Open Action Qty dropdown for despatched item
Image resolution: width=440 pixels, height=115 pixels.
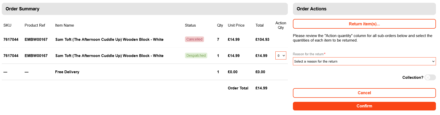tap(281, 56)
